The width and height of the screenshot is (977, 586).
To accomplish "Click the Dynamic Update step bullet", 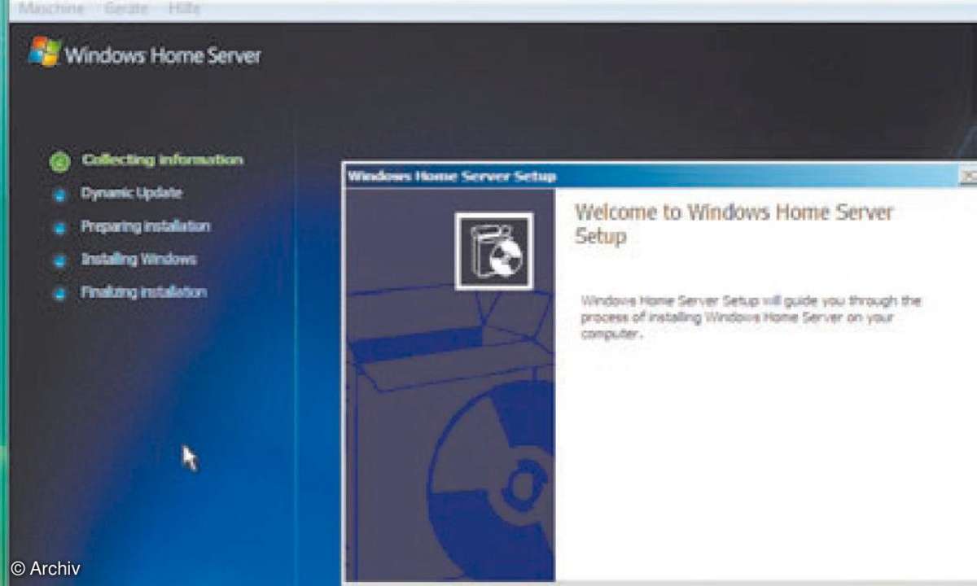I will point(59,195).
